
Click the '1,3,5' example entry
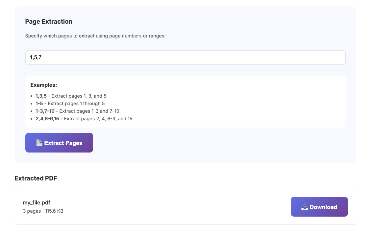point(41,96)
